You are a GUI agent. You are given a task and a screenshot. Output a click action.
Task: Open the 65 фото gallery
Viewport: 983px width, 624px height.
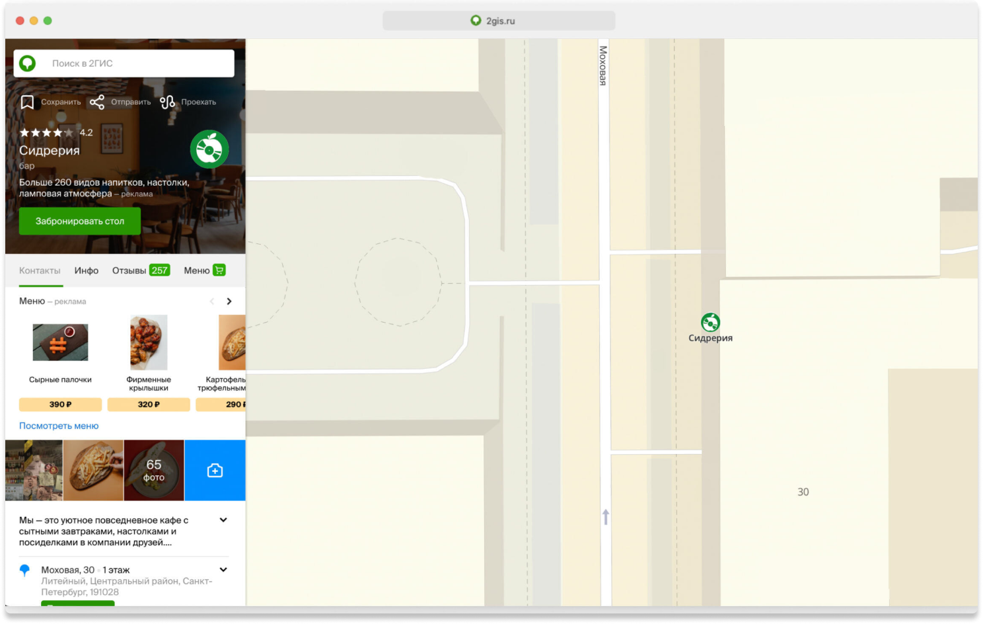pos(154,471)
